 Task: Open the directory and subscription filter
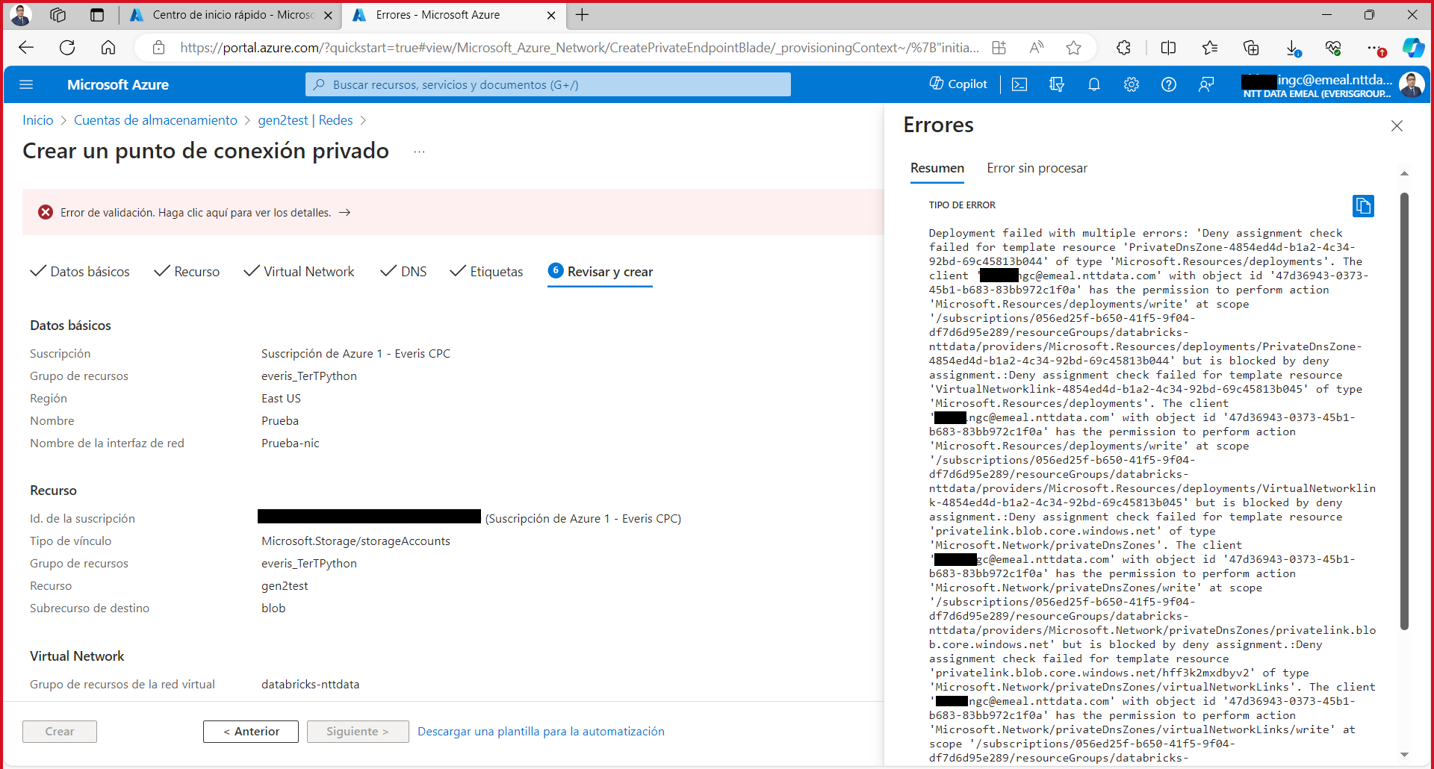(x=1057, y=84)
